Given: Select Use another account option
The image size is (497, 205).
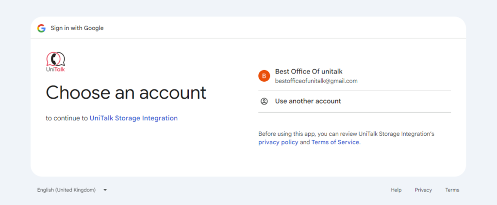Looking at the screenshot, I should pyautogui.click(x=308, y=101).
